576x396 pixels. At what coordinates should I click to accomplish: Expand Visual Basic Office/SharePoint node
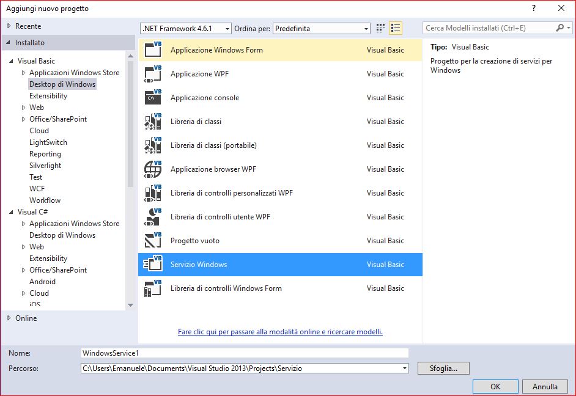coord(23,119)
